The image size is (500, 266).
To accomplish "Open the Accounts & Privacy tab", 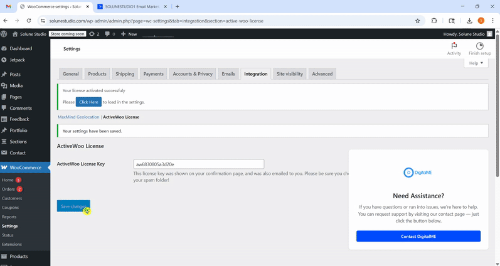I will (193, 73).
